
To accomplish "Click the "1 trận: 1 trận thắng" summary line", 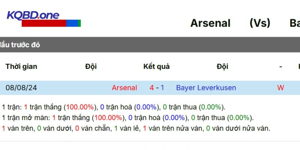I will [114, 107].
